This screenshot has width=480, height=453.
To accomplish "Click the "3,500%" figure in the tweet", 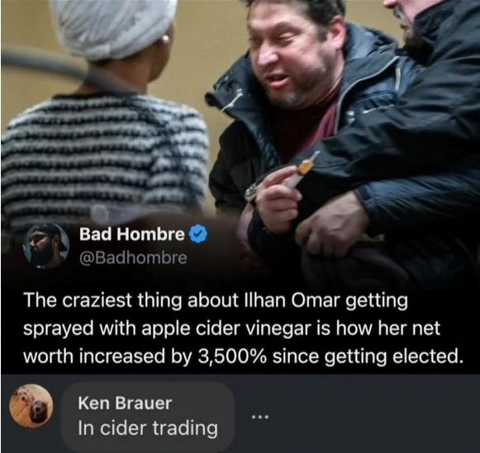I will tap(232, 356).
